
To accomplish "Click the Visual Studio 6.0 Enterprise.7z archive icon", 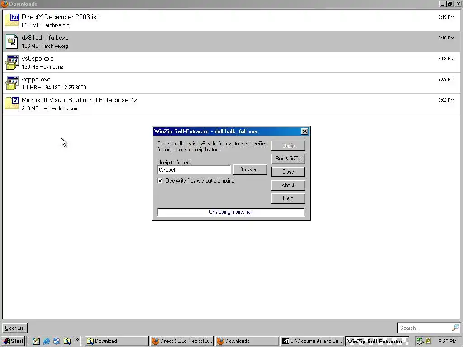I will click(12, 103).
